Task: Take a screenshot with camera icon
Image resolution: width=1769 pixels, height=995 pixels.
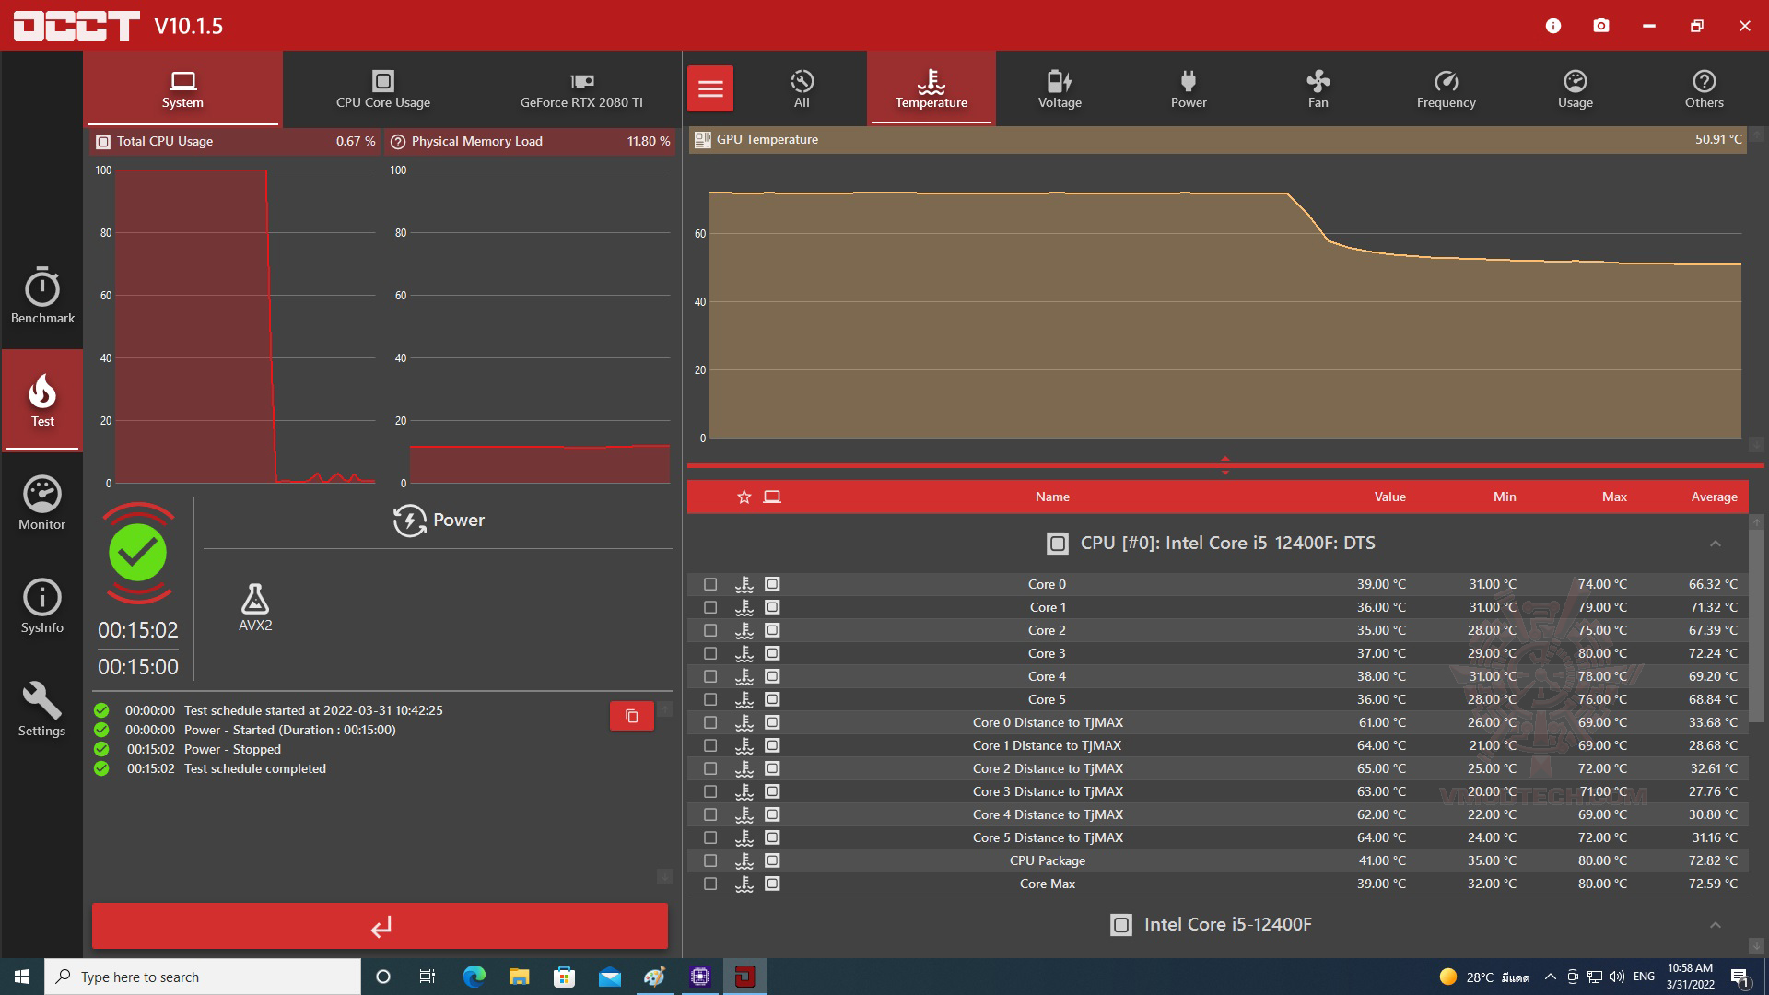Action: [x=1601, y=26]
